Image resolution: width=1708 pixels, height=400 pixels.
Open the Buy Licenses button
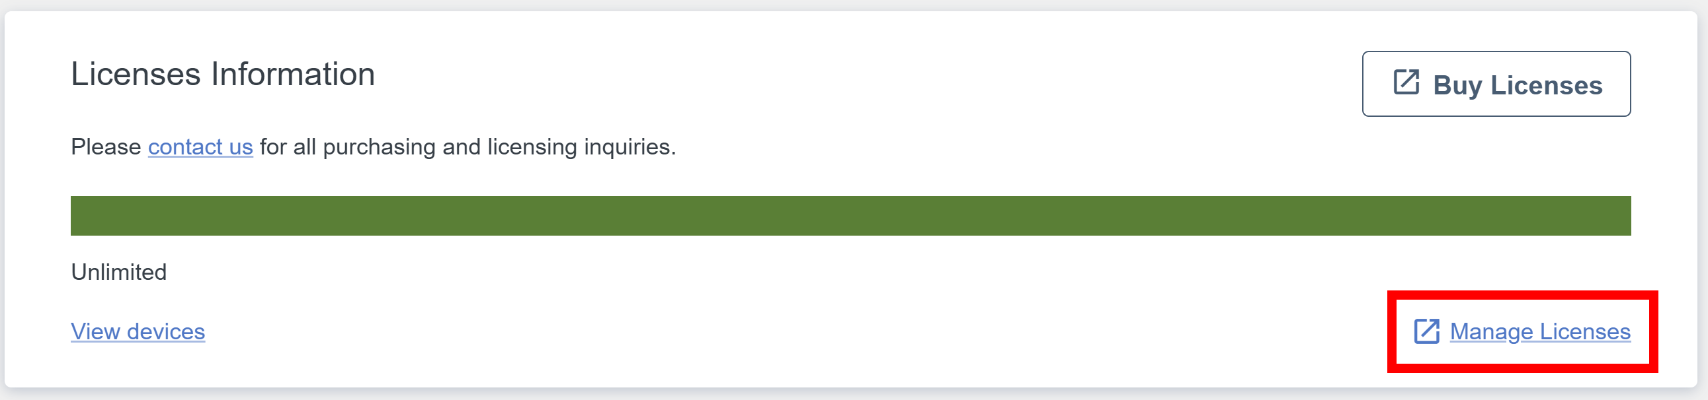tap(1496, 84)
